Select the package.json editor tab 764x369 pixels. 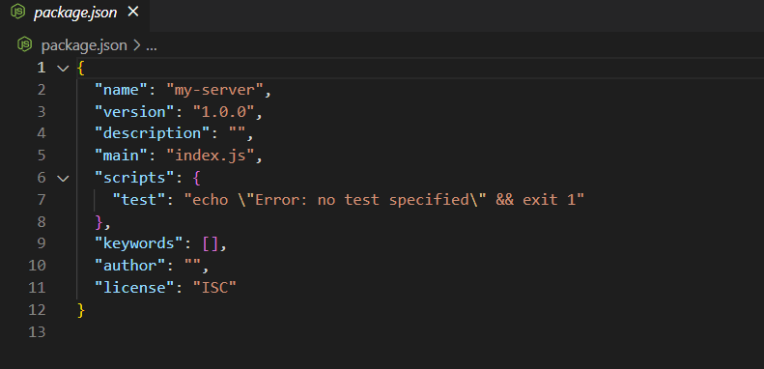[75, 13]
